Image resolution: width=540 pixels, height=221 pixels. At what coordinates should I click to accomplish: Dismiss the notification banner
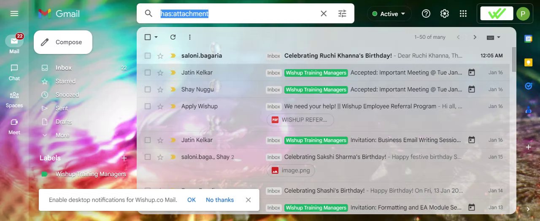pyautogui.click(x=248, y=200)
